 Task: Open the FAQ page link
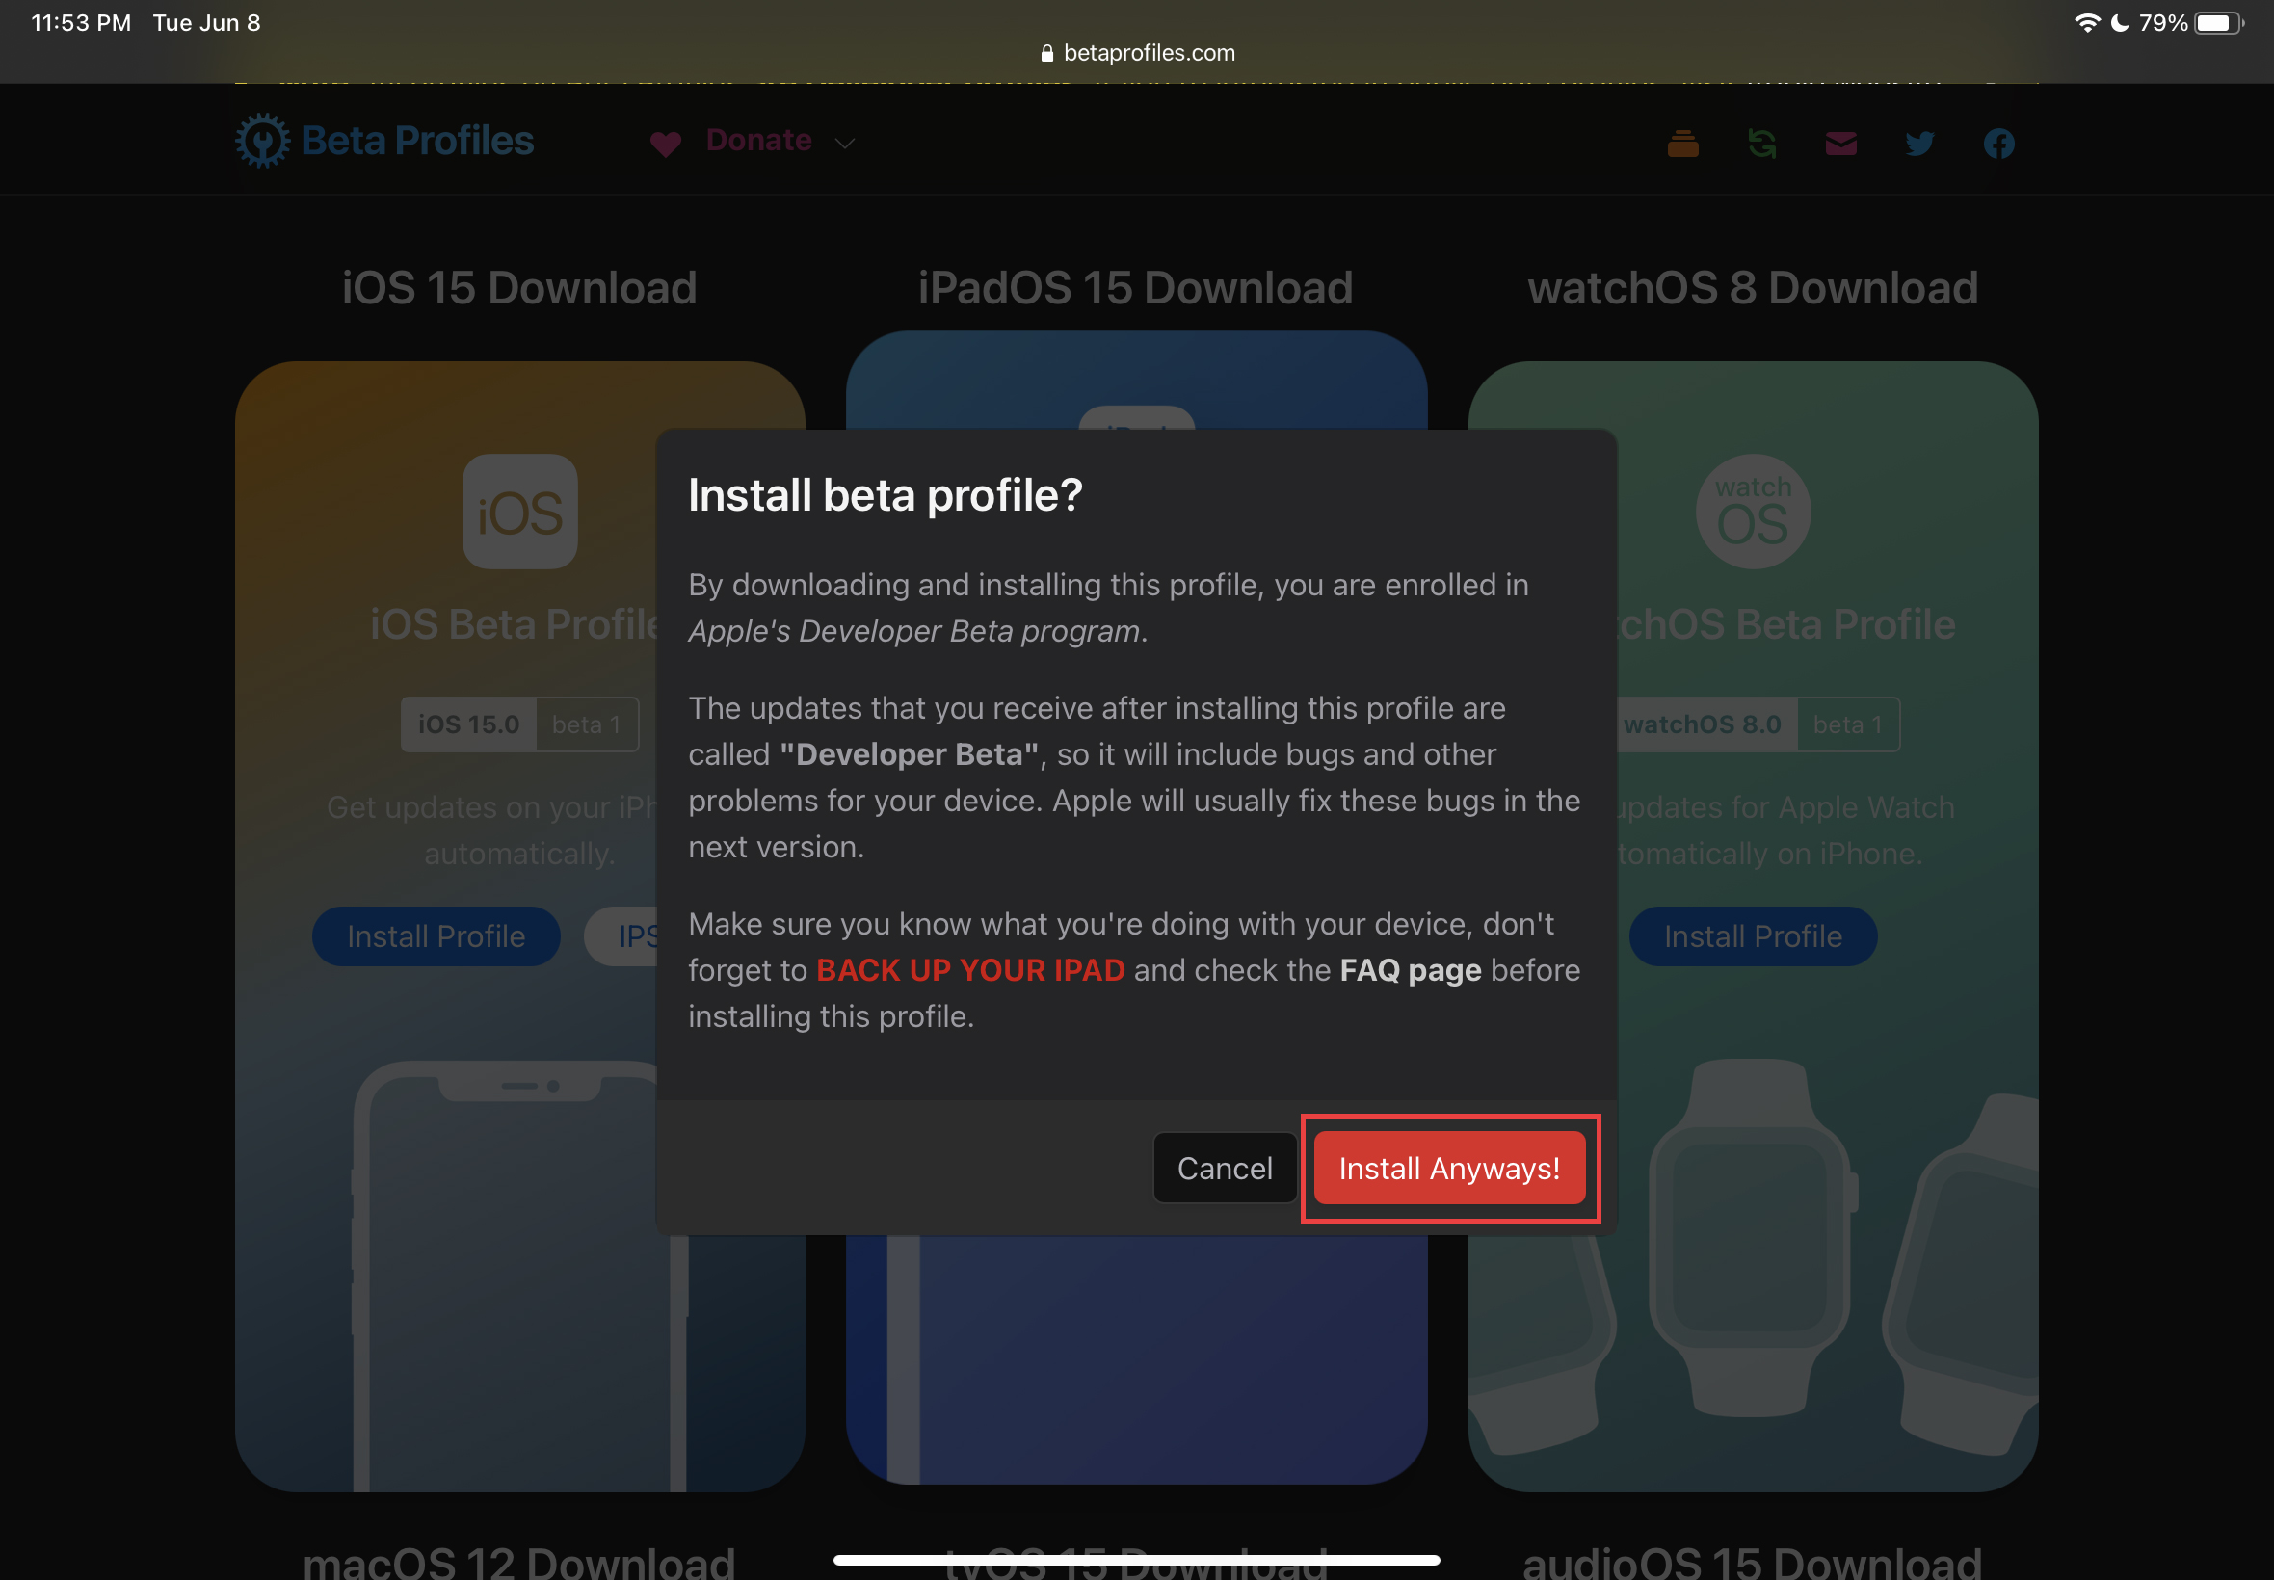(x=1410, y=970)
